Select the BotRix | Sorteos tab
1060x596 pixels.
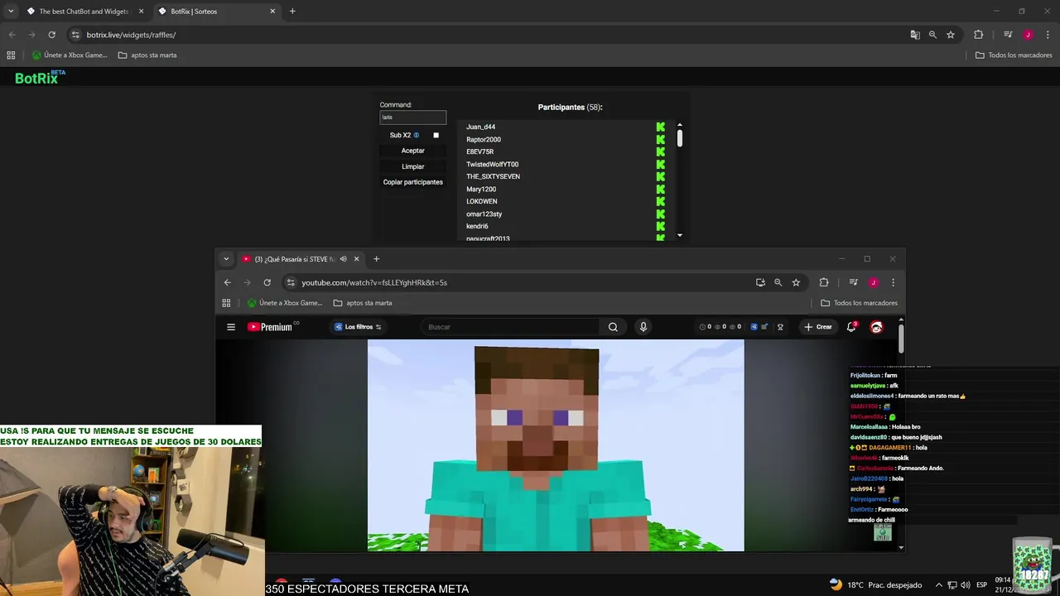(x=215, y=12)
